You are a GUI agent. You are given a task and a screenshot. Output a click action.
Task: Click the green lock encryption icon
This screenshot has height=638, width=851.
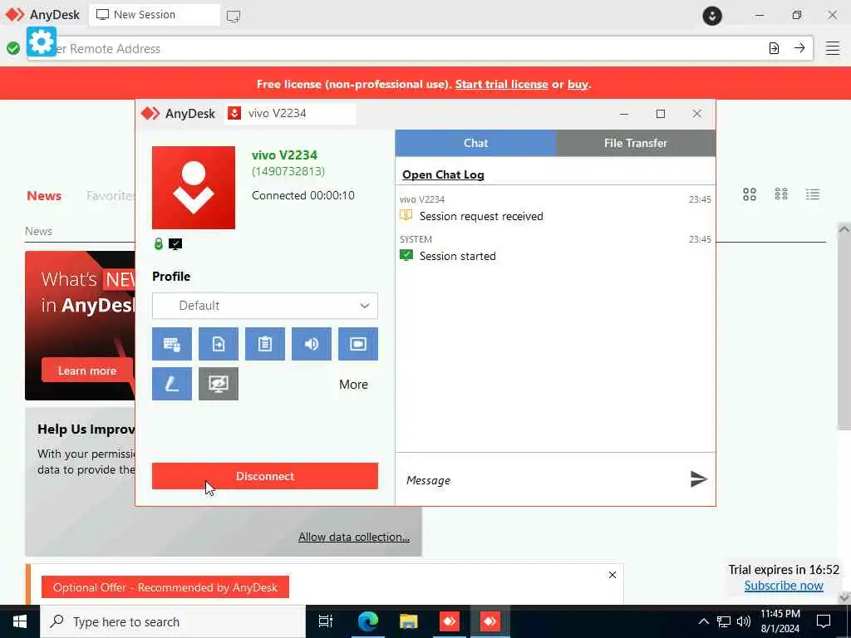(159, 244)
